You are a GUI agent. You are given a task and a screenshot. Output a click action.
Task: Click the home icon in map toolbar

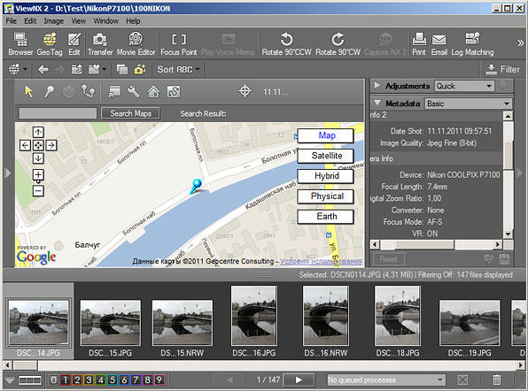pos(153,91)
